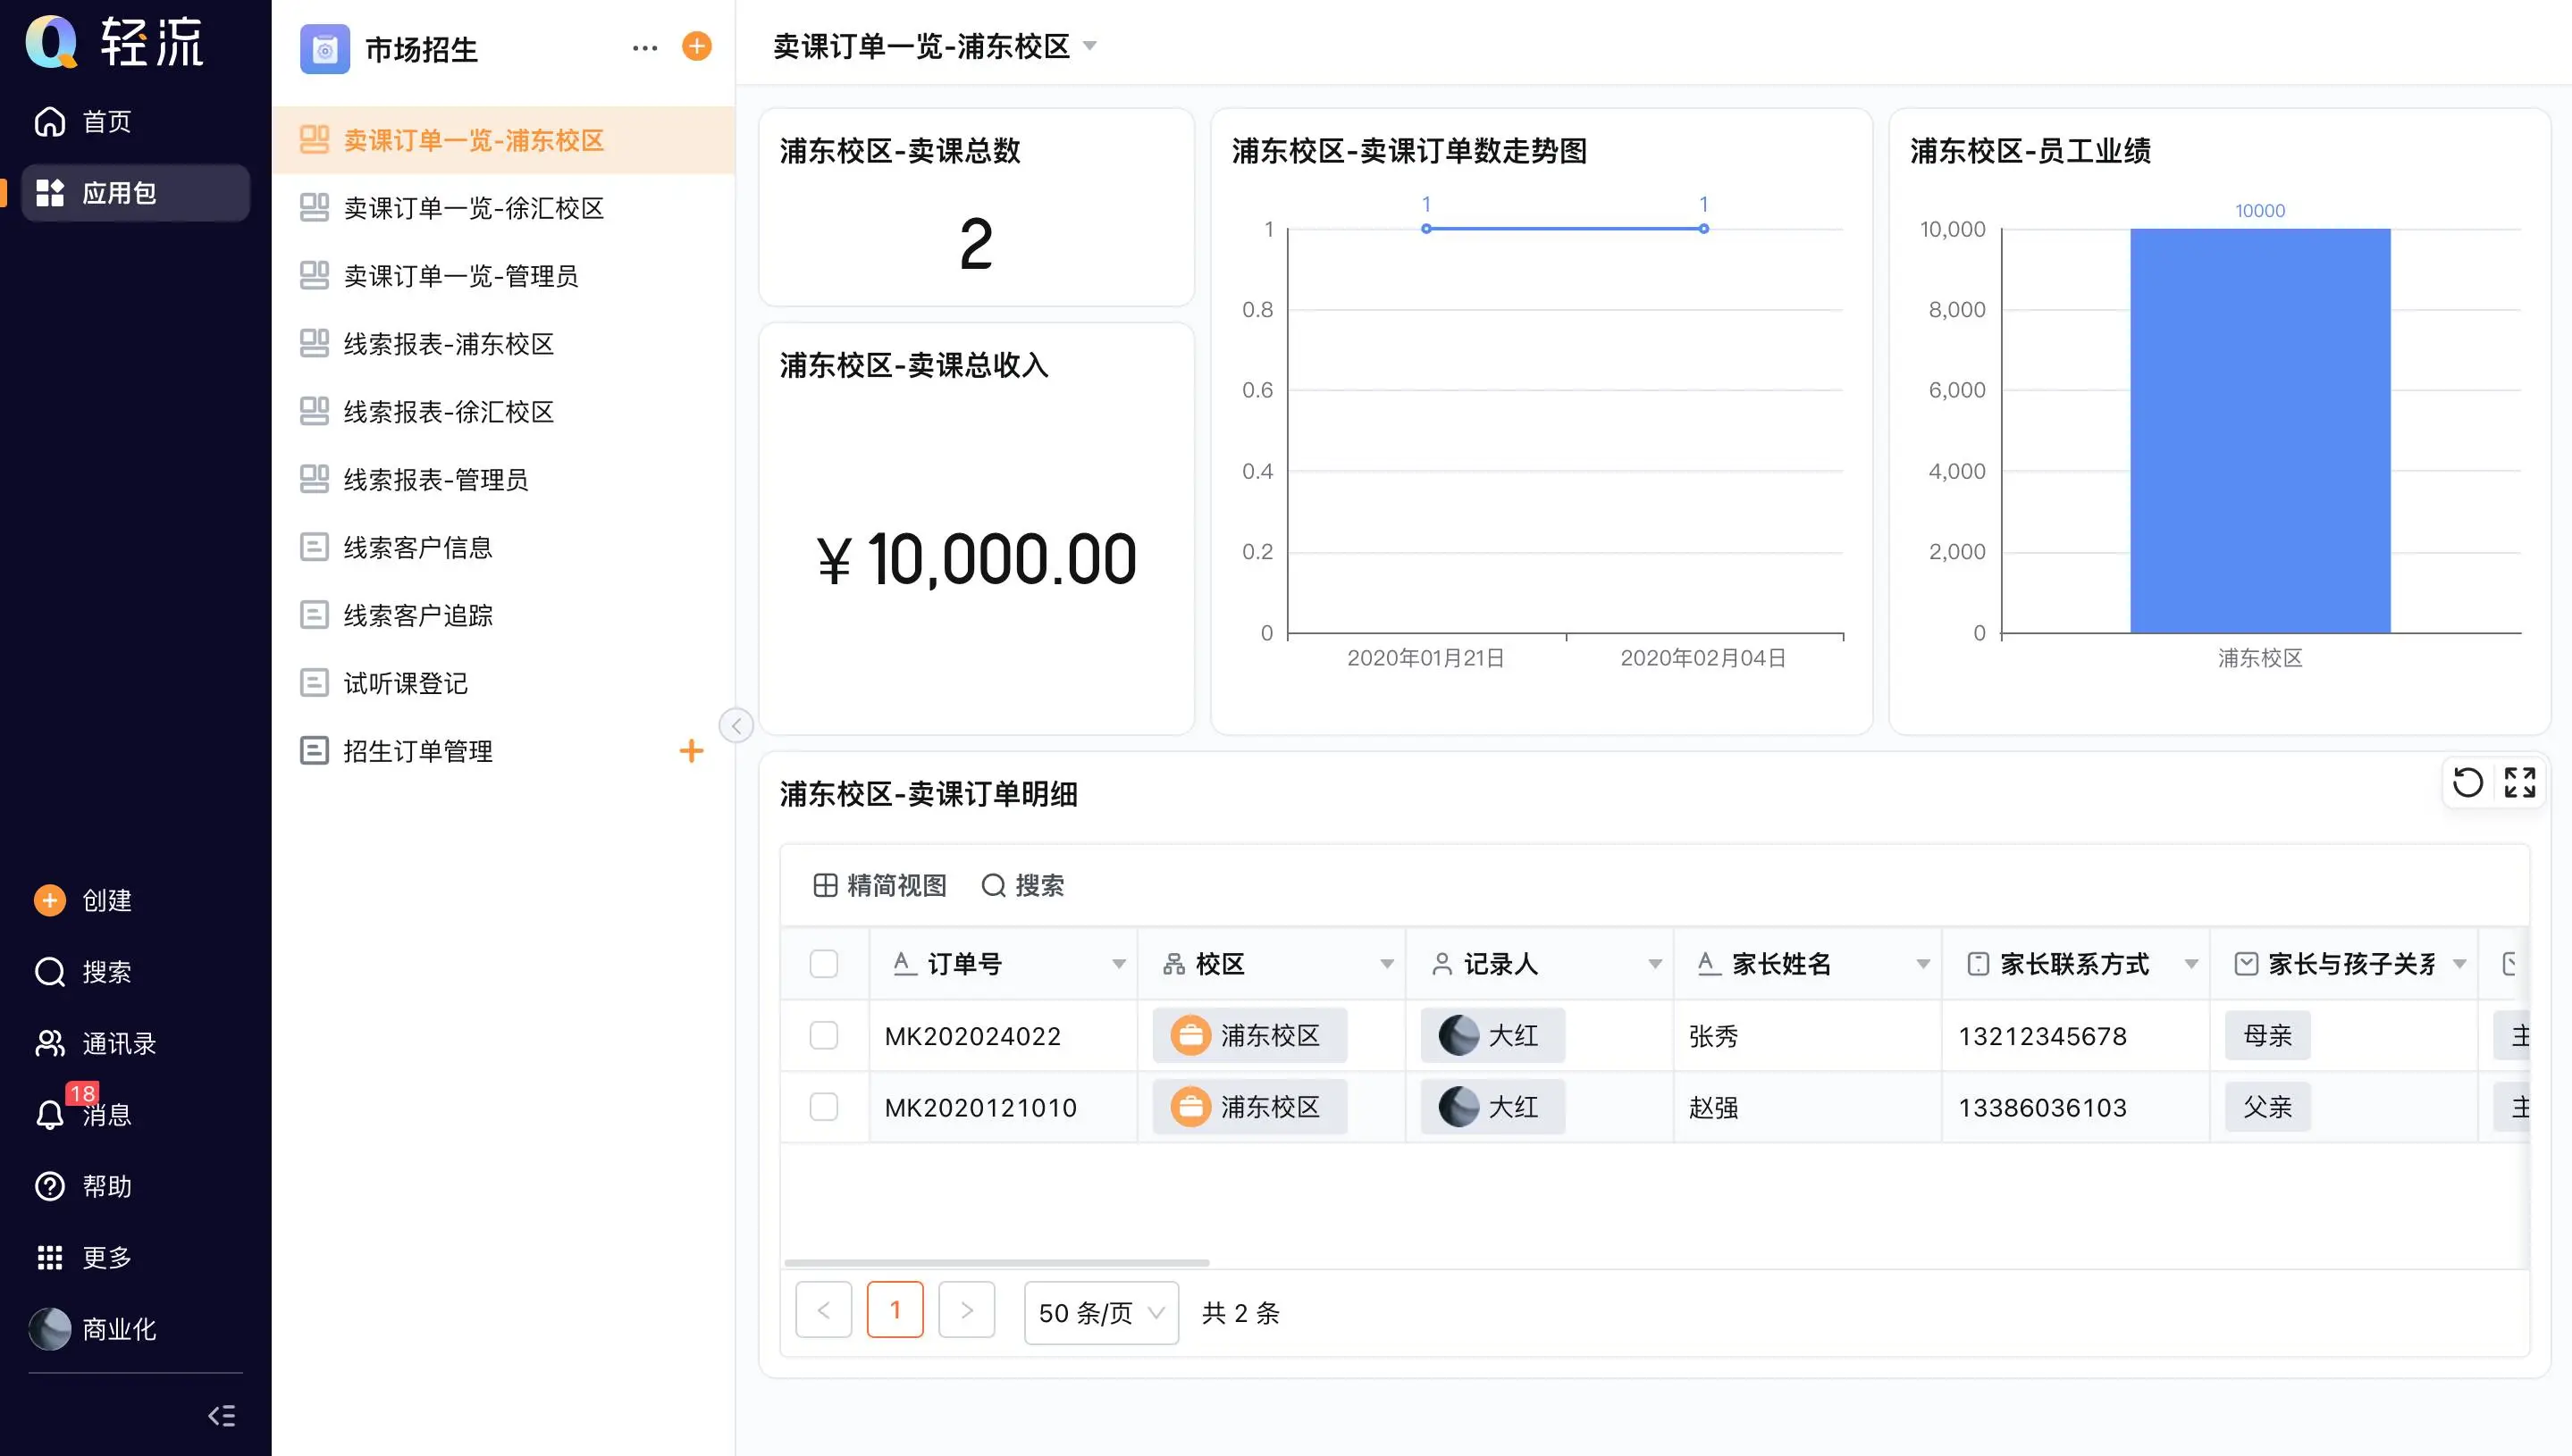
Task: Check the row MK202024022 checkbox
Action: point(823,1035)
